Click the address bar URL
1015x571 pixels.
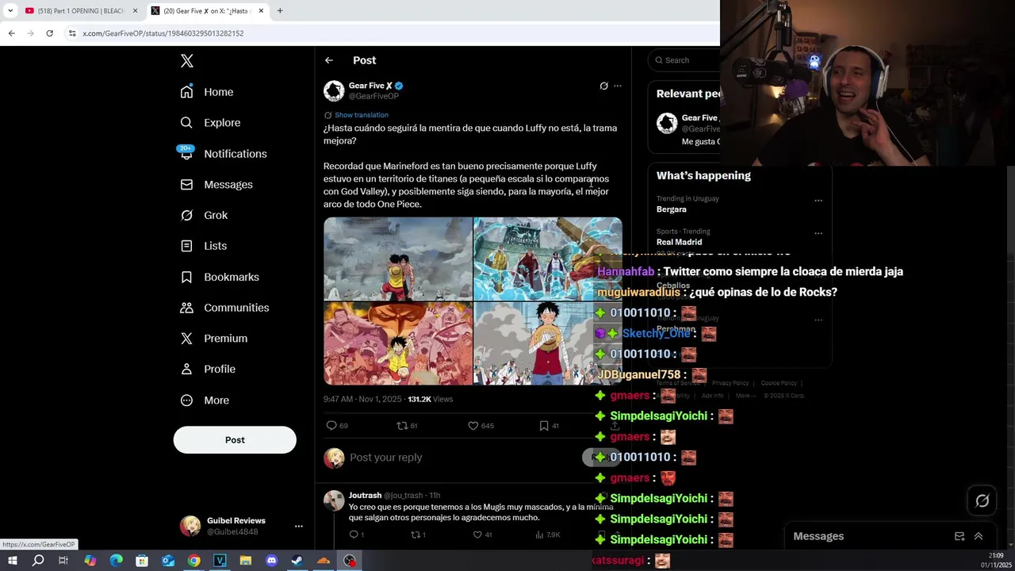[163, 33]
